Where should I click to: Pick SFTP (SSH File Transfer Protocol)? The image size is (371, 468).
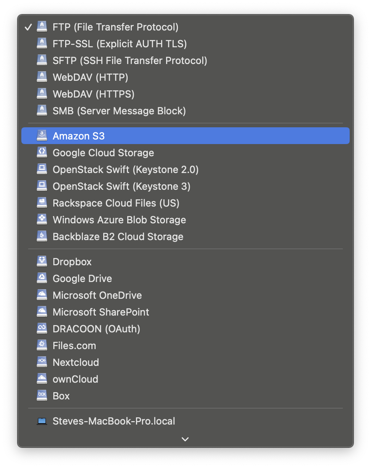[185, 60]
